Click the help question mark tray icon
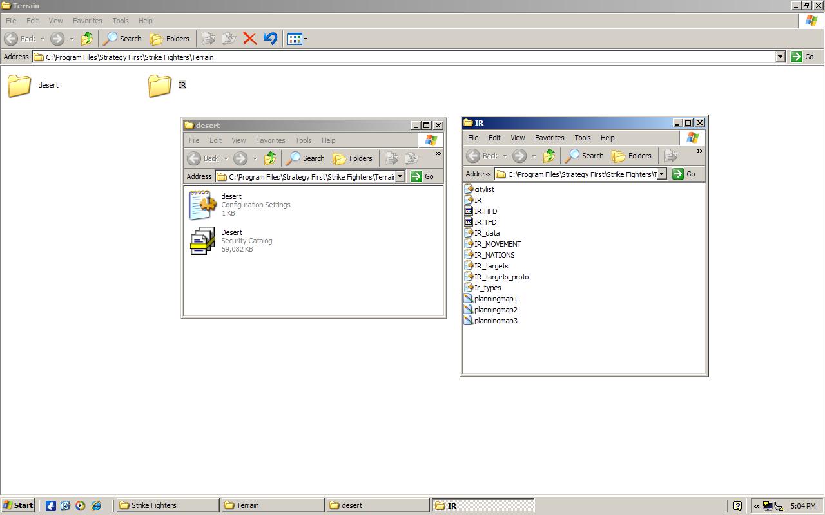Image resolution: width=825 pixels, height=515 pixels. coord(737,506)
